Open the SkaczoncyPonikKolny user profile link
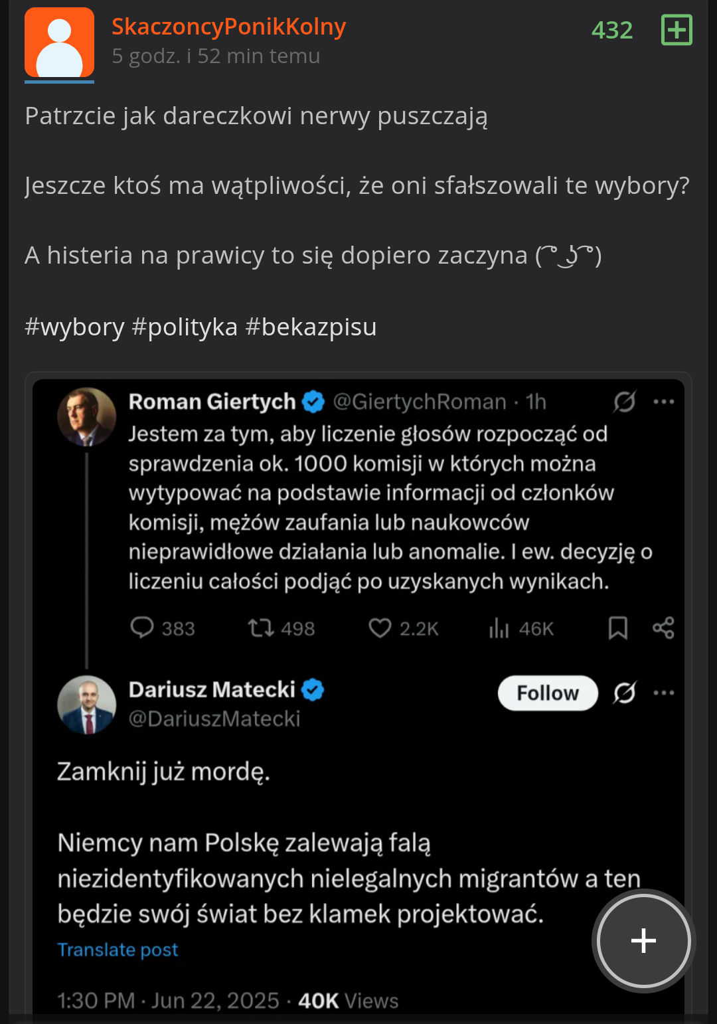717x1024 pixels. pyautogui.click(x=229, y=27)
